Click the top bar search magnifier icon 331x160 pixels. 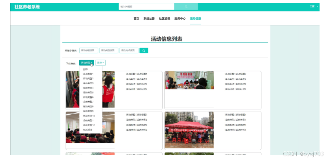(186, 7)
